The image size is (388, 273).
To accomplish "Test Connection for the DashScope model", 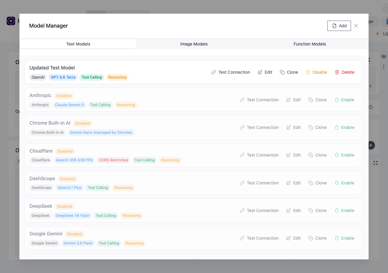I will pos(259,183).
